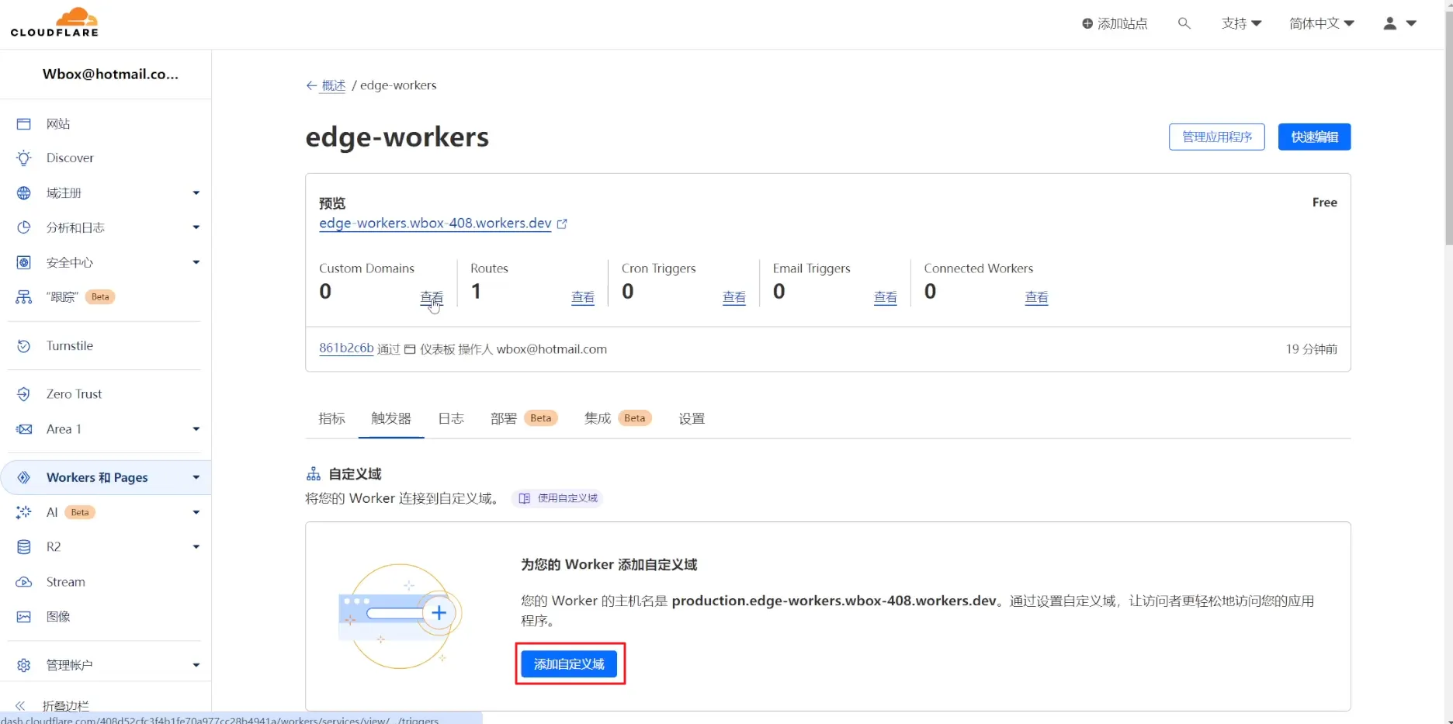The height and width of the screenshot is (724, 1453).
Task: Open the 部署 Beta tab
Action: [x=524, y=419]
